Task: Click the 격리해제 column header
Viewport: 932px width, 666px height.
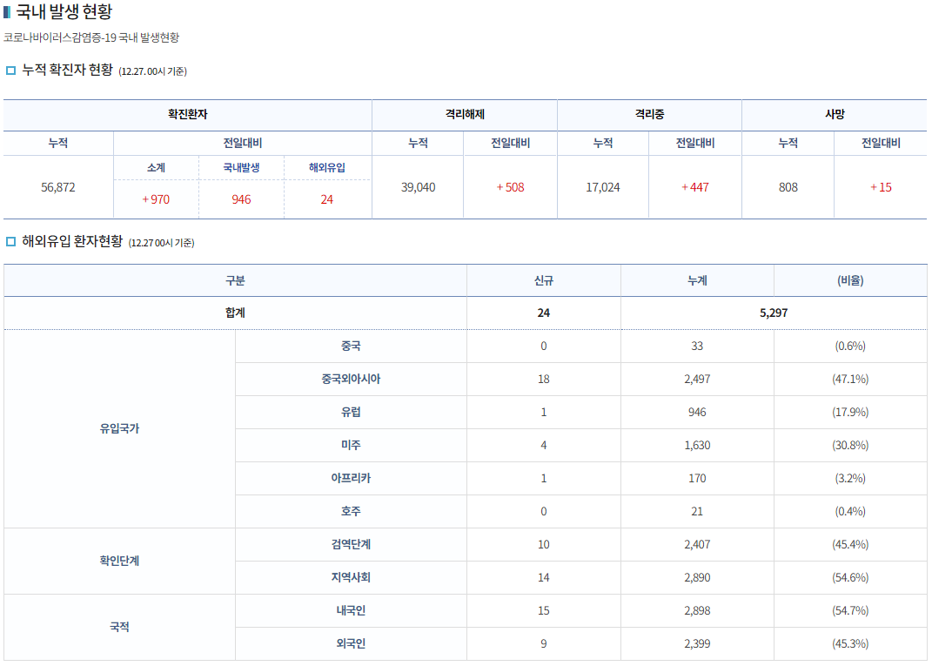Action: click(x=465, y=114)
